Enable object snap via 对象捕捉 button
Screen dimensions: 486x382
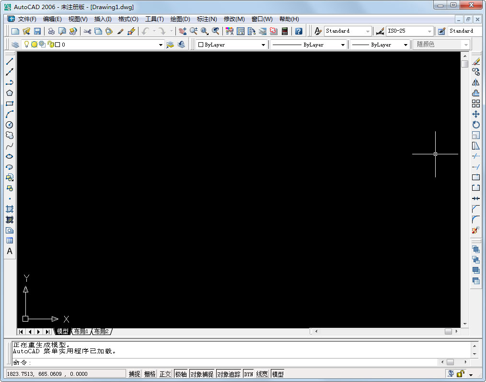pyautogui.click(x=202, y=373)
